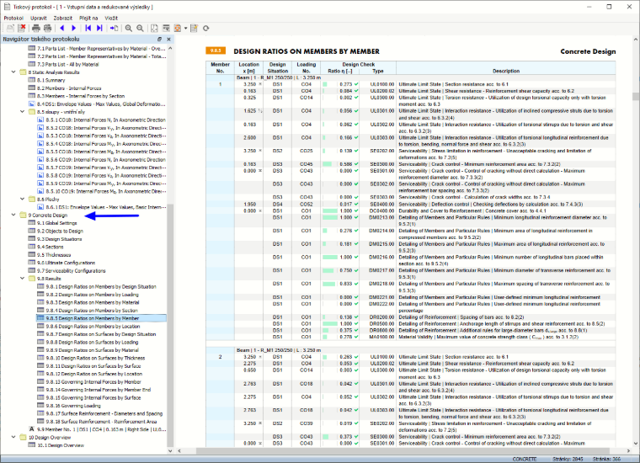Screen dimensions: 640x463
Task: Undock the navigator panel with float icon
Action: 160,40
